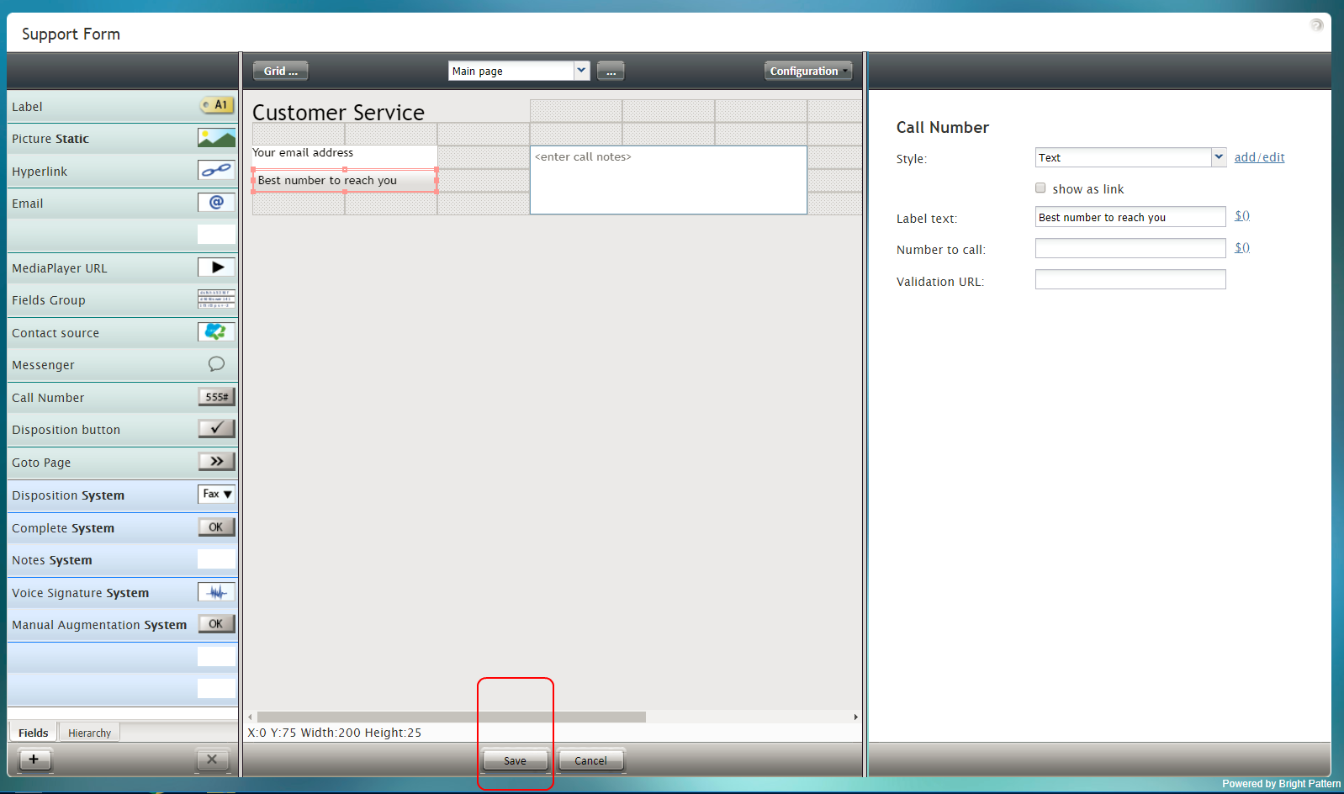Screen dimensions: 1344x794
Task: Select the Complete System OK icon
Action: click(x=216, y=527)
